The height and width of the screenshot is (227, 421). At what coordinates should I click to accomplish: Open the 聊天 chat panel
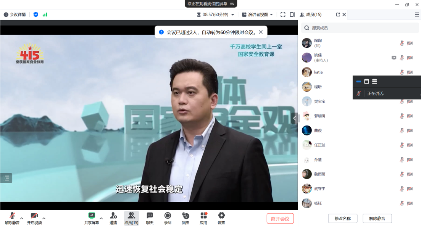click(150, 216)
